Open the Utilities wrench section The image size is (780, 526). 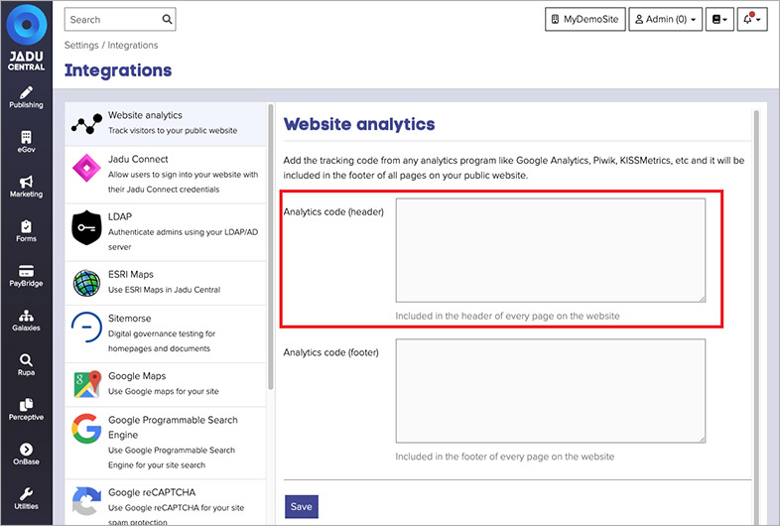[x=26, y=498]
